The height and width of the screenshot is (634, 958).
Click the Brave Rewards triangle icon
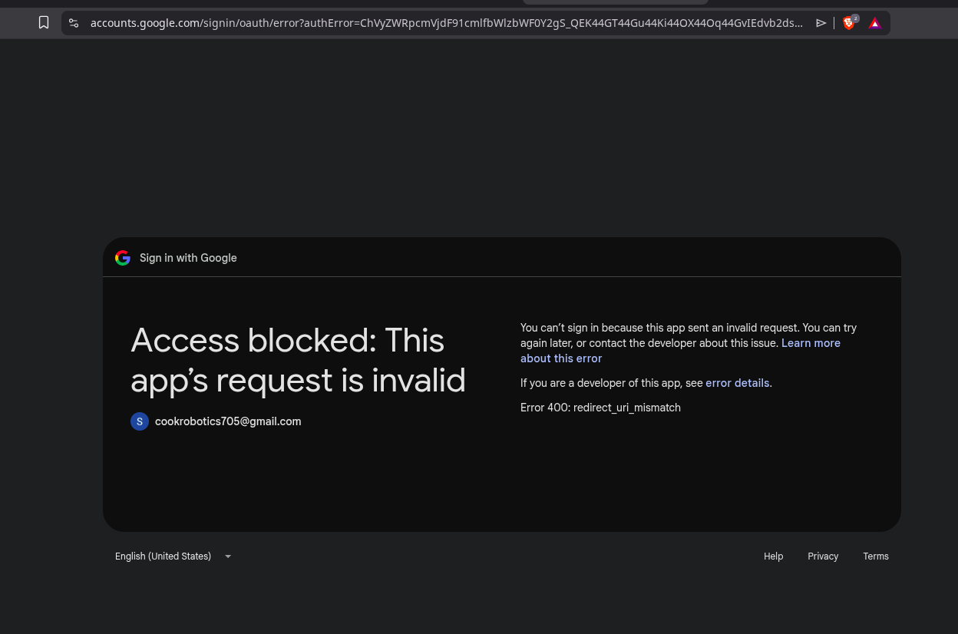tap(874, 23)
